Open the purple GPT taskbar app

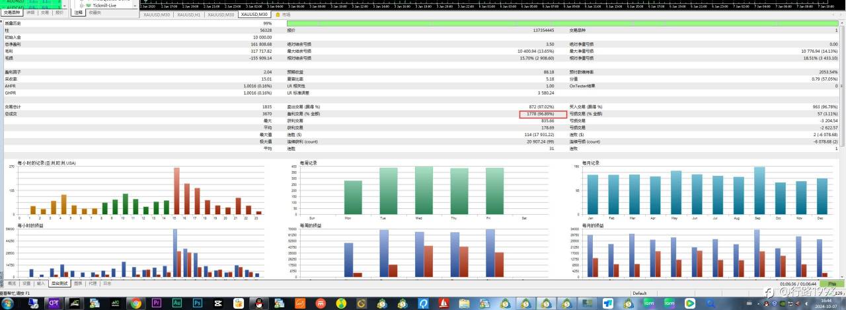point(54,303)
